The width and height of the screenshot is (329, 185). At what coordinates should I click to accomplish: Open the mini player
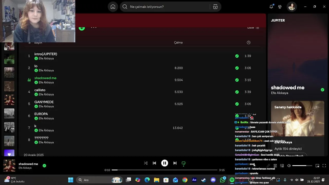pyautogui.click(x=317, y=166)
